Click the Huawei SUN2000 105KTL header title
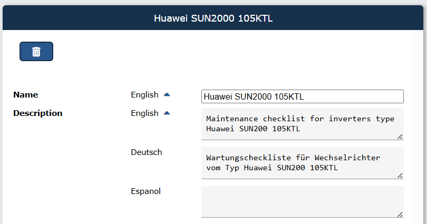The height and width of the screenshot is (224, 427). point(213,18)
